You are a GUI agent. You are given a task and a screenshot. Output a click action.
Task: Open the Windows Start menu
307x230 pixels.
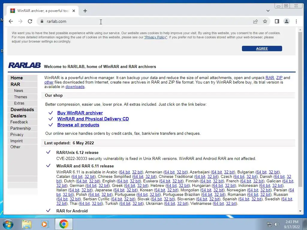click(x=7, y=224)
